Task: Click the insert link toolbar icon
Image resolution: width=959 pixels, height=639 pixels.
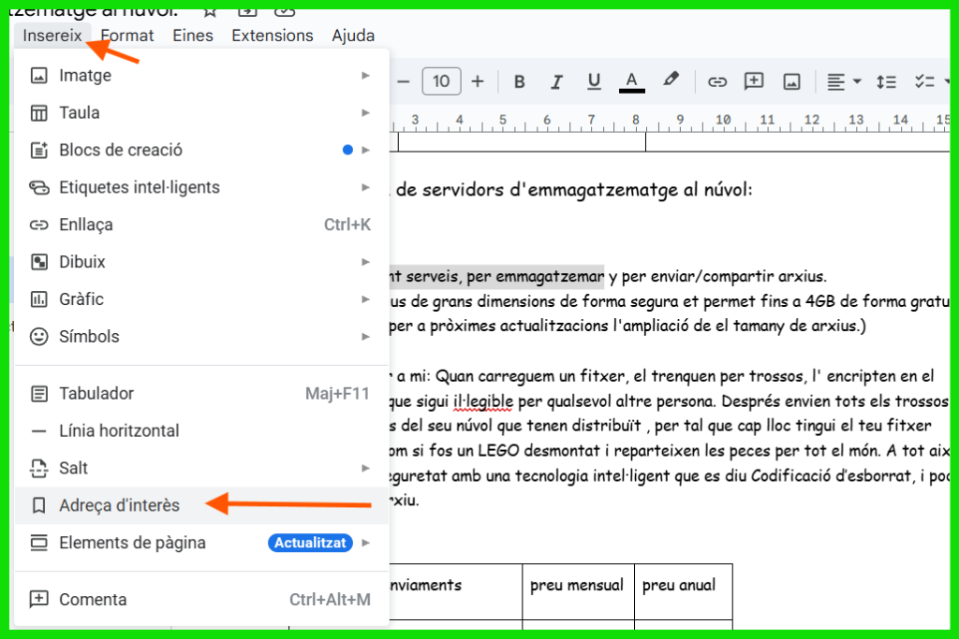Action: pyautogui.click(x=717, y=81)
